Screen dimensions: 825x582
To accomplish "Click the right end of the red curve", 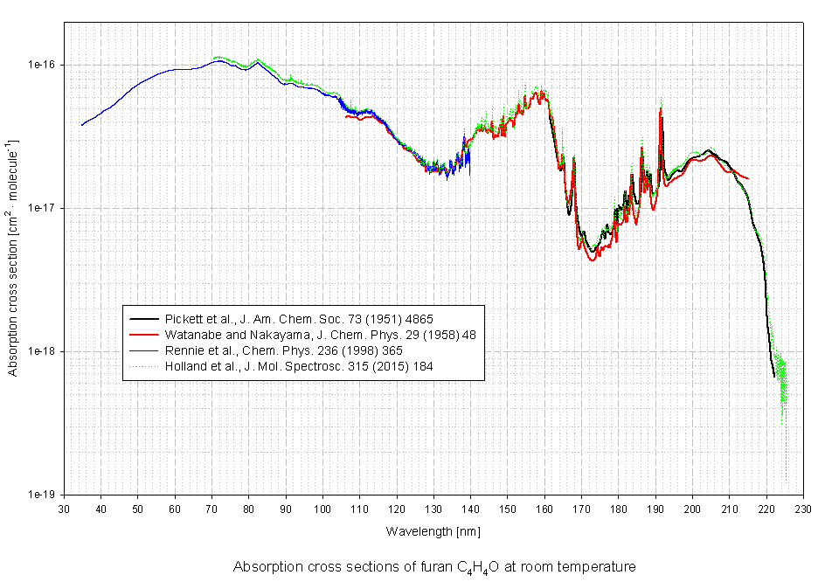I will (x=748, y=178).
